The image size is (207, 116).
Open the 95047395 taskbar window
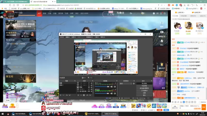pyautogui.click(x=92, y=114)
